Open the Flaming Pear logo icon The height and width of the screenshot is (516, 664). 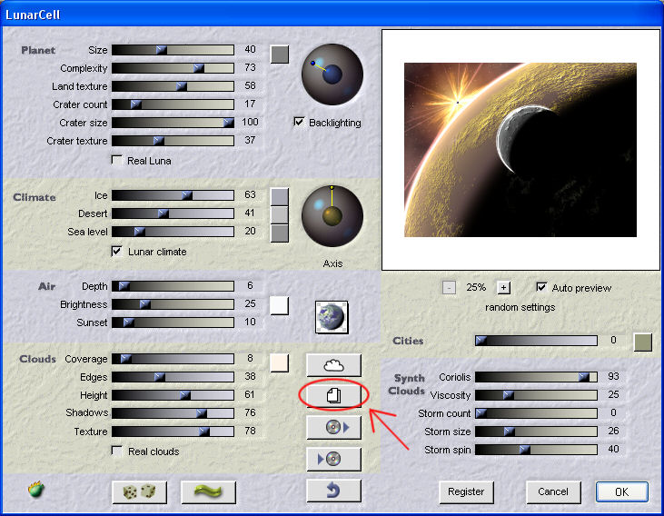click(36, 491)
